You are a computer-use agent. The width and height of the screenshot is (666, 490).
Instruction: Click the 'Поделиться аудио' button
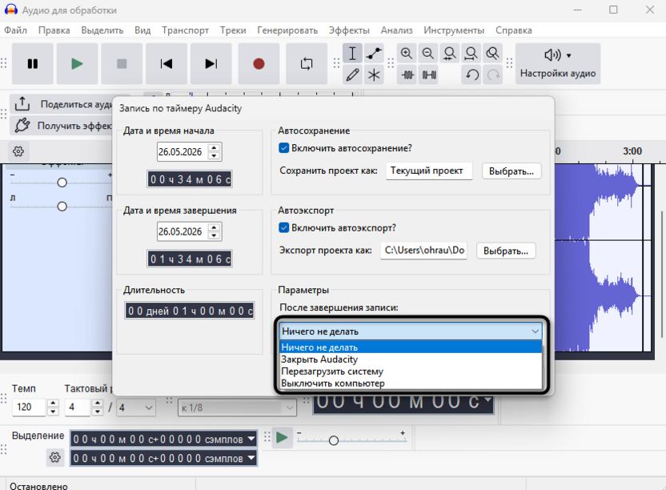click(x=62, y=104)
